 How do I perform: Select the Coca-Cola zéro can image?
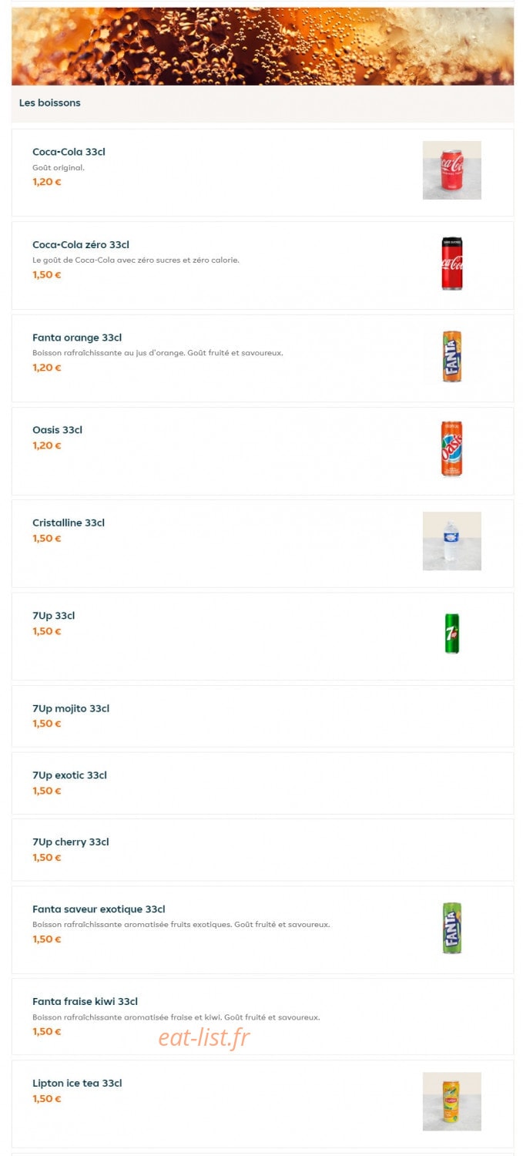coord(451,264)
